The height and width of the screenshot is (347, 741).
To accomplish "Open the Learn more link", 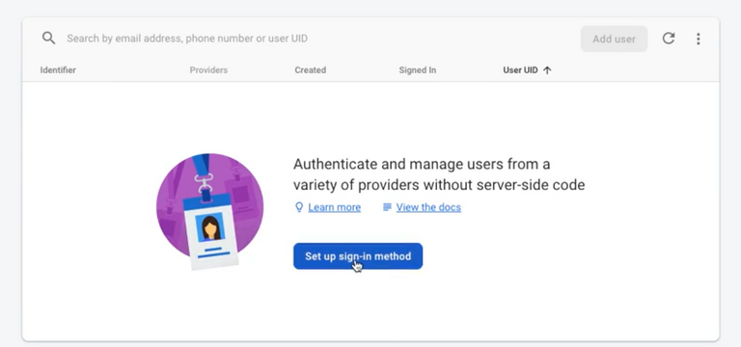I will (x=334, y=207).
